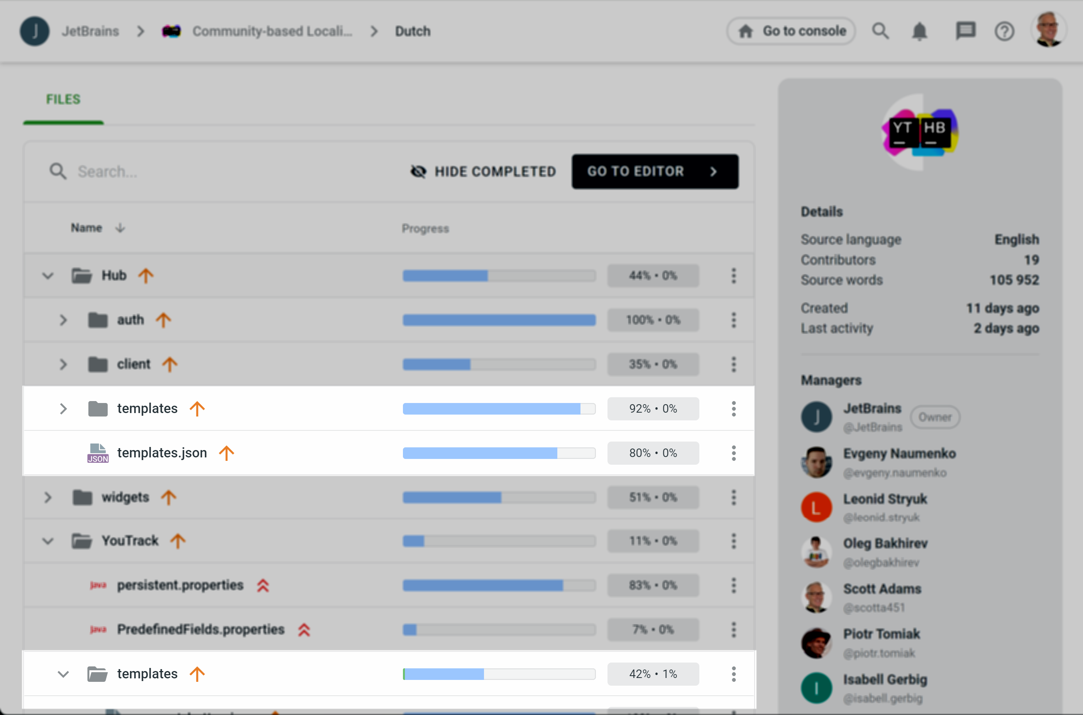Image resolution: width=1083 pixels, height=715 pixels.
Task: Expand the auth folder
Action: click(63, 320)
